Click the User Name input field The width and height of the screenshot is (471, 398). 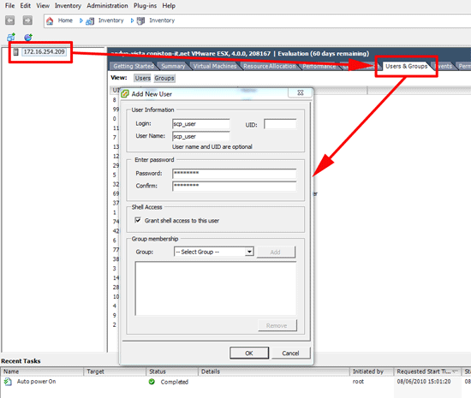[x=201, y=136]
